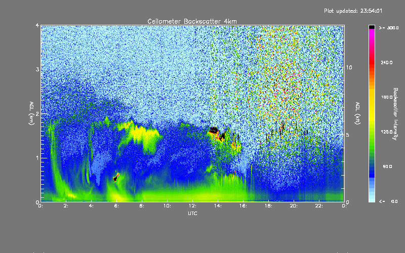The height and width of the screenshot is (253, 405).
Task: Click the '5' tick on the kft axis
Action: tap(348, 135)
